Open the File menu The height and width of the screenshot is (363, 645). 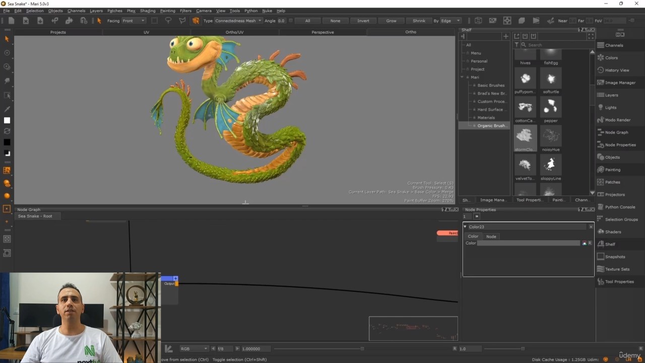click(7, 11)
